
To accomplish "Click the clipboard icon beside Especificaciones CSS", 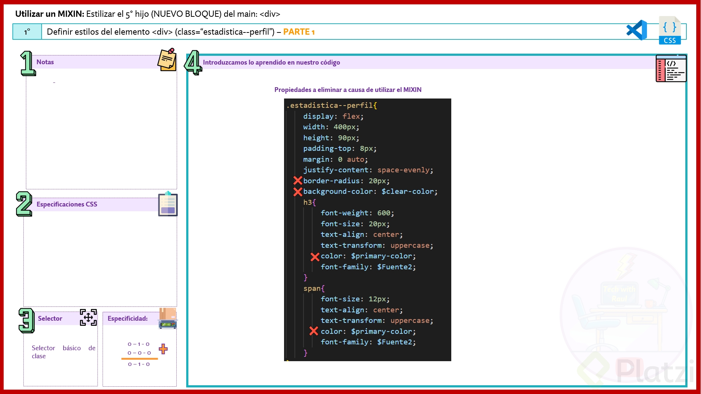I will pos(168,204).
